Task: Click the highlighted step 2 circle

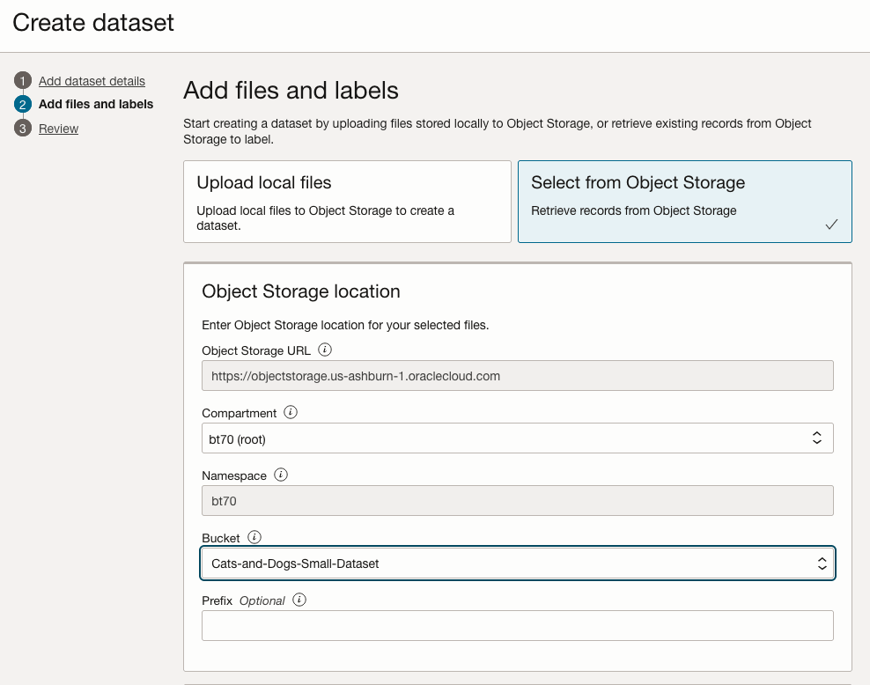Action: click(23, 104)
